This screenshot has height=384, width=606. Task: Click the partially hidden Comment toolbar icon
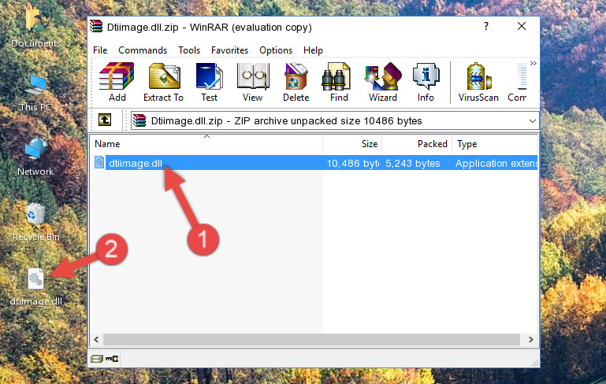click(522, 76)
